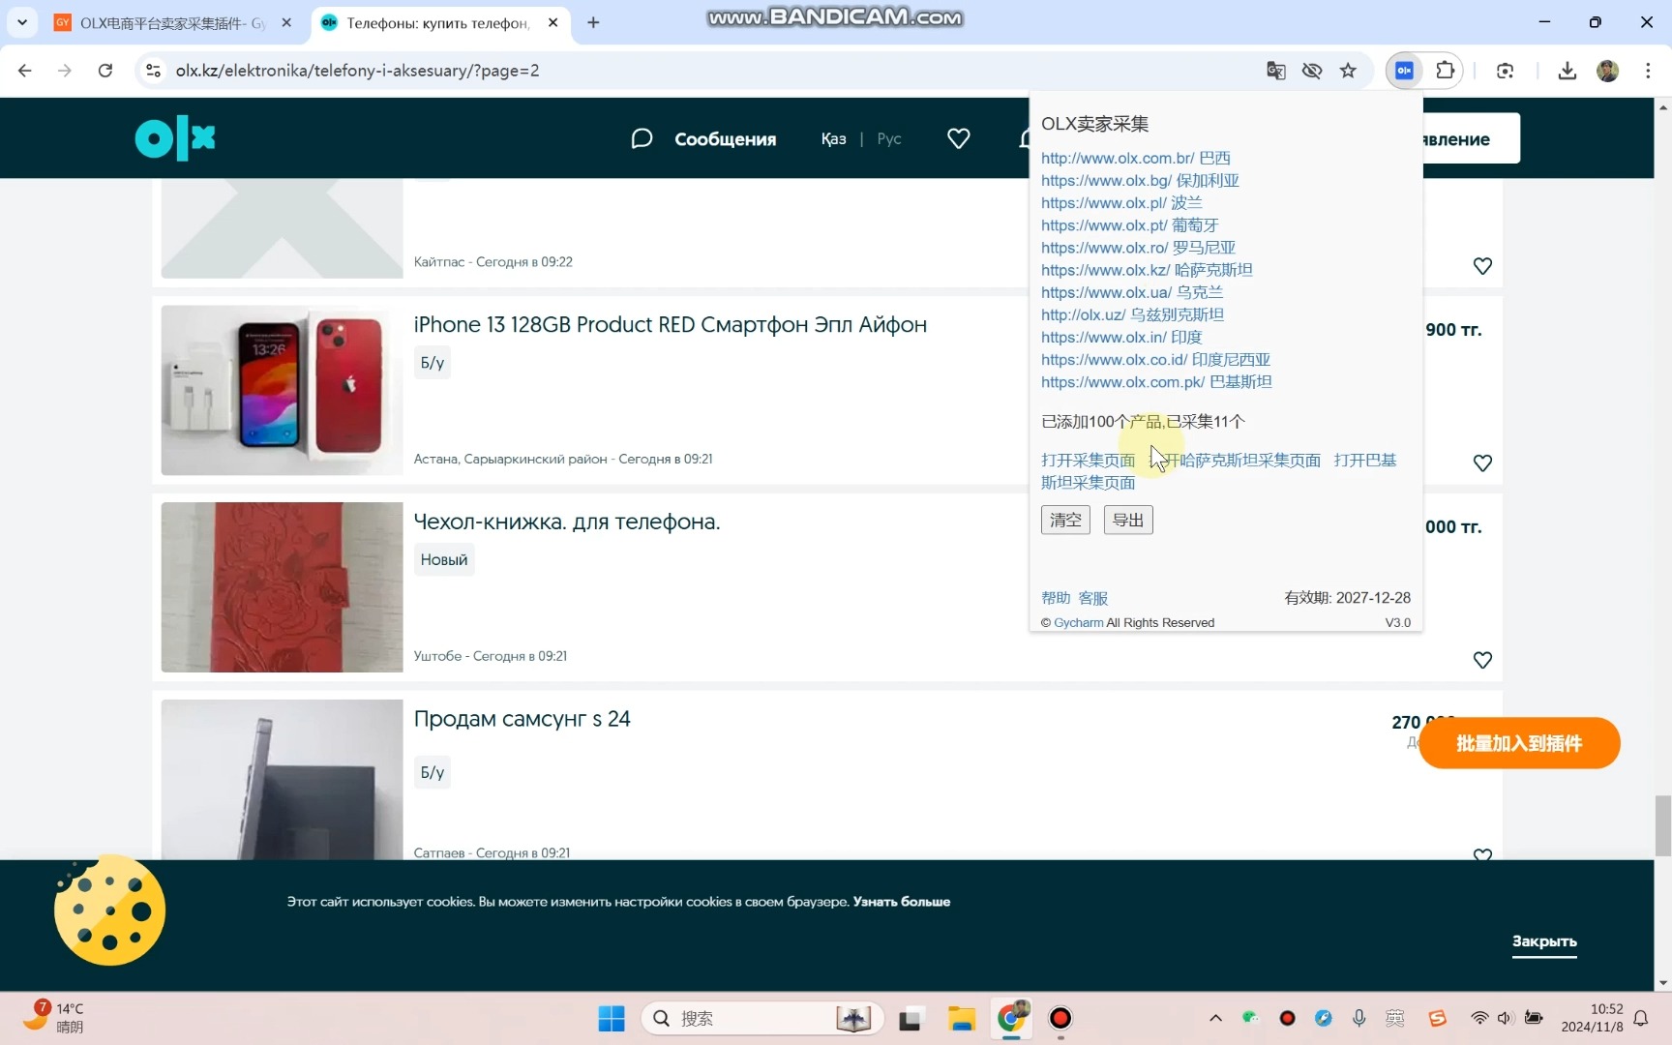The image size is (1672, 1045).
Task: Click the crossed-eye tracking protection icon
Action: pyautogui.click(x=1312, y=71)
